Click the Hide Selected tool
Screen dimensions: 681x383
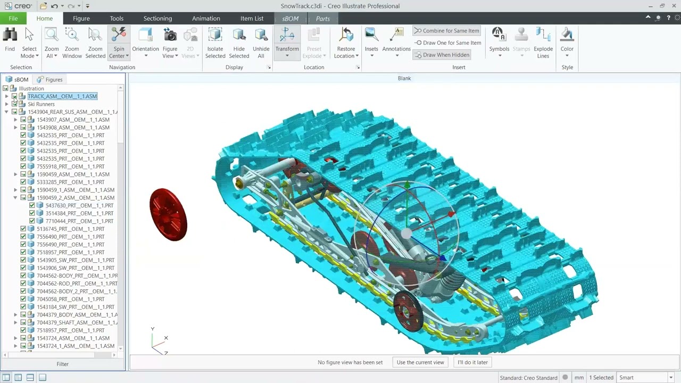(x=239, y=43)
